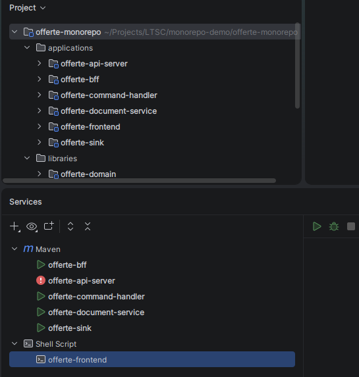Viewport: 359px width, 377px height.
Task: Select offerte-monorepo module folder icon
Action: [28, 32]
